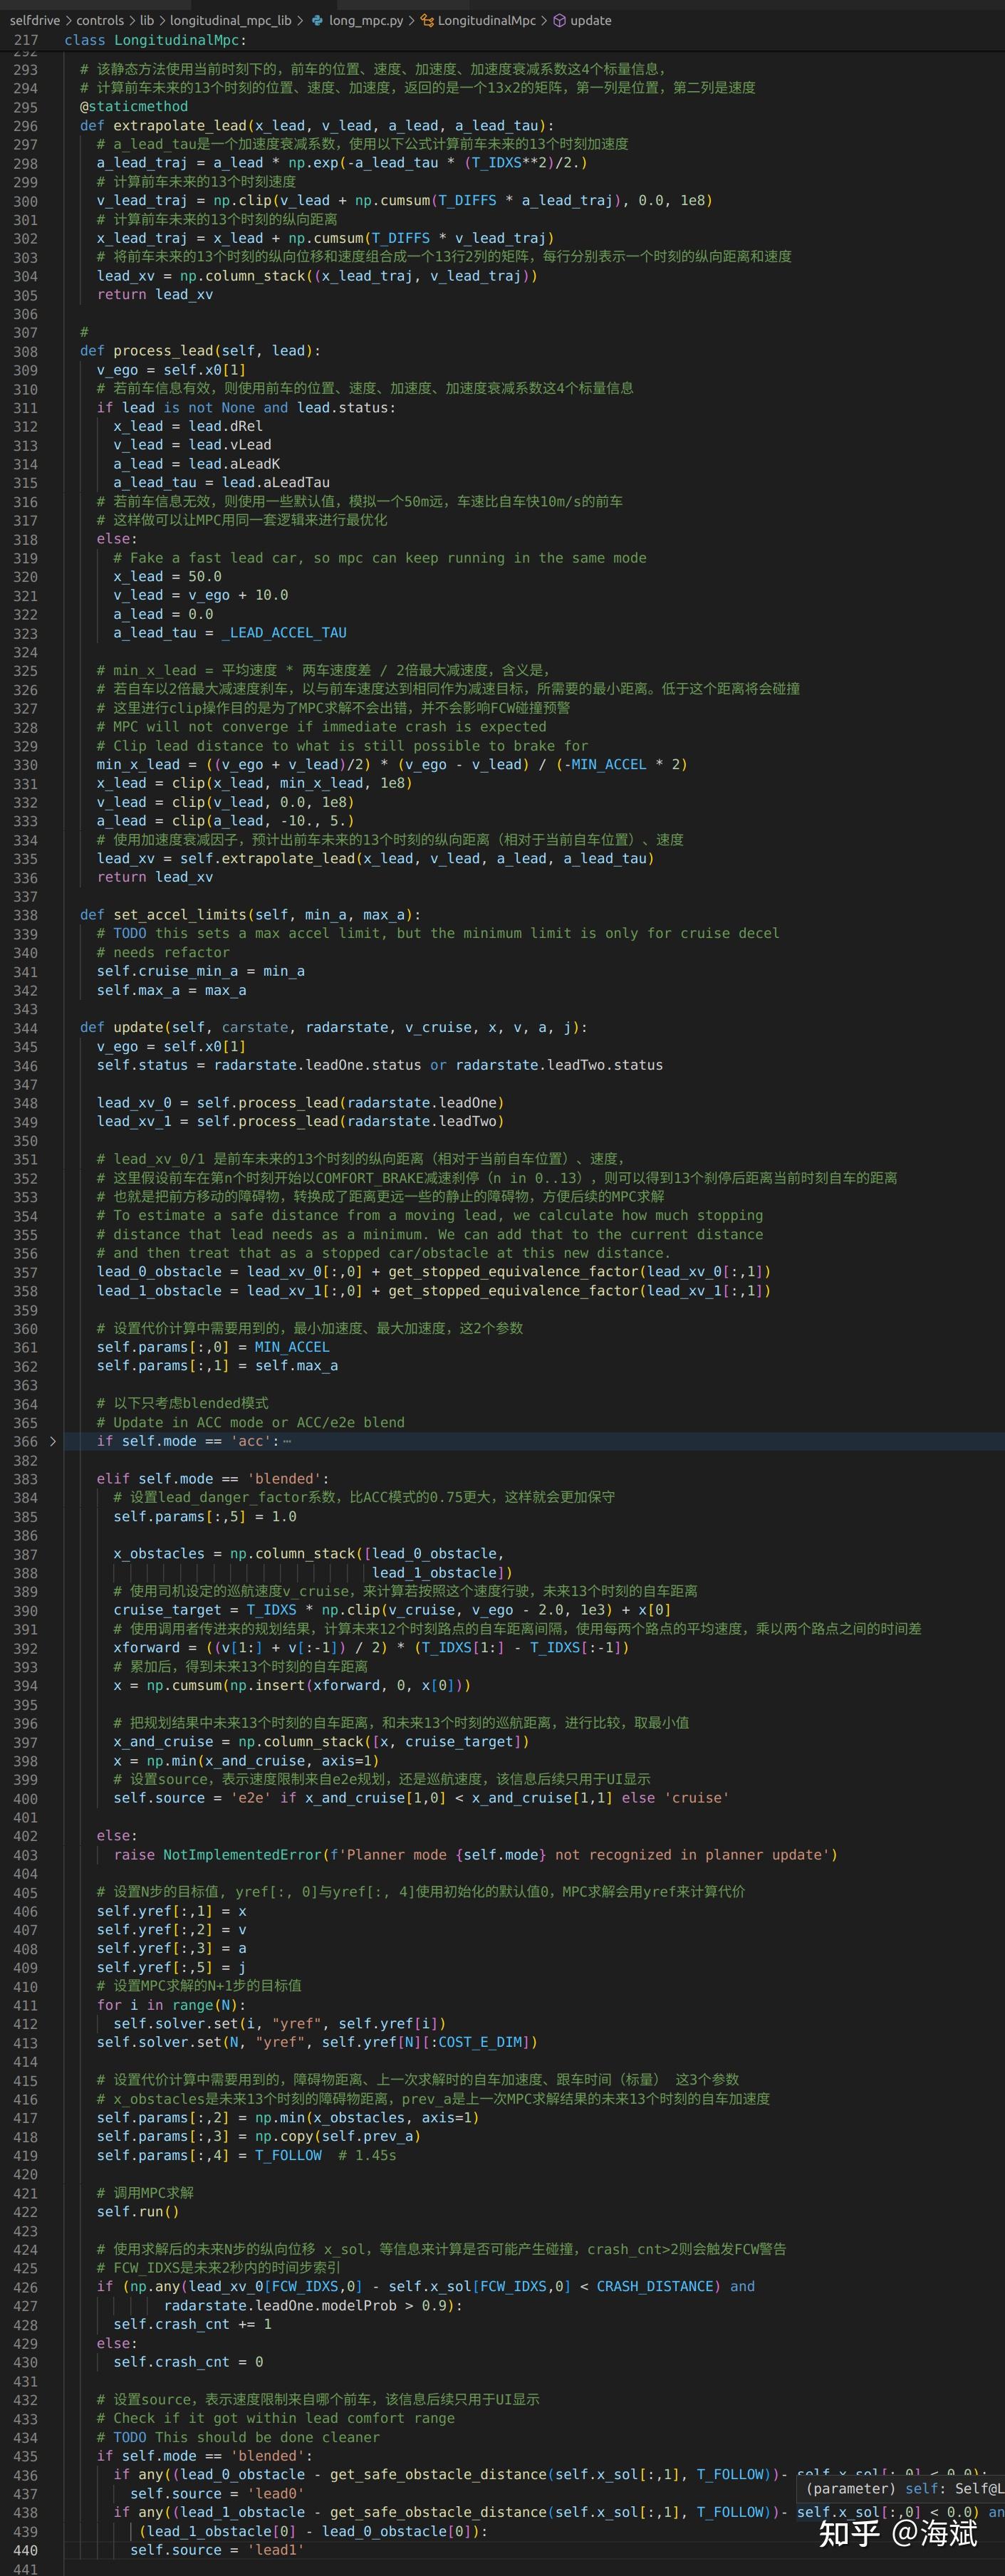Select the lib breadcrumb item
Screen dimensions: 1005x2576
147,20
